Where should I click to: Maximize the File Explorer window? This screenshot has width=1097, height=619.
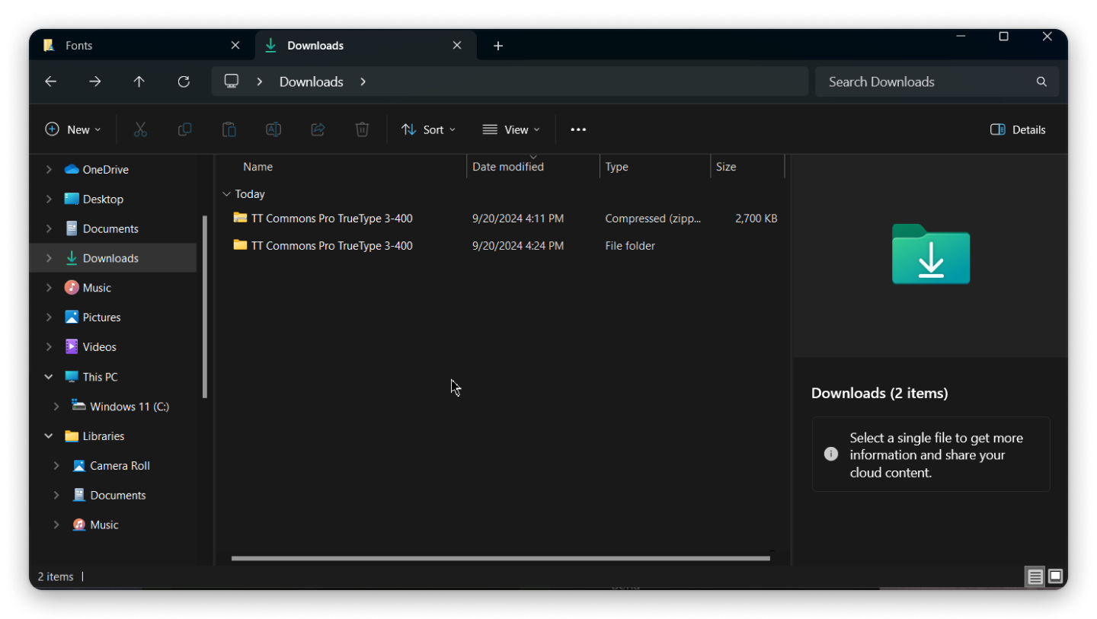point(1003,37)
